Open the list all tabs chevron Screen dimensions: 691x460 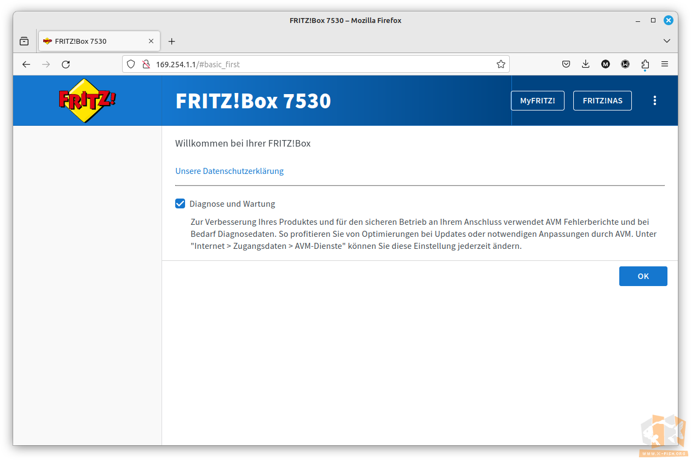coord(667,41)
